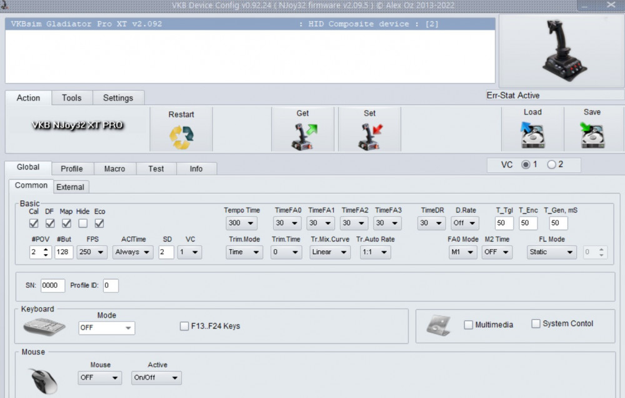Click the Restart recycle icon

point(181,137)
